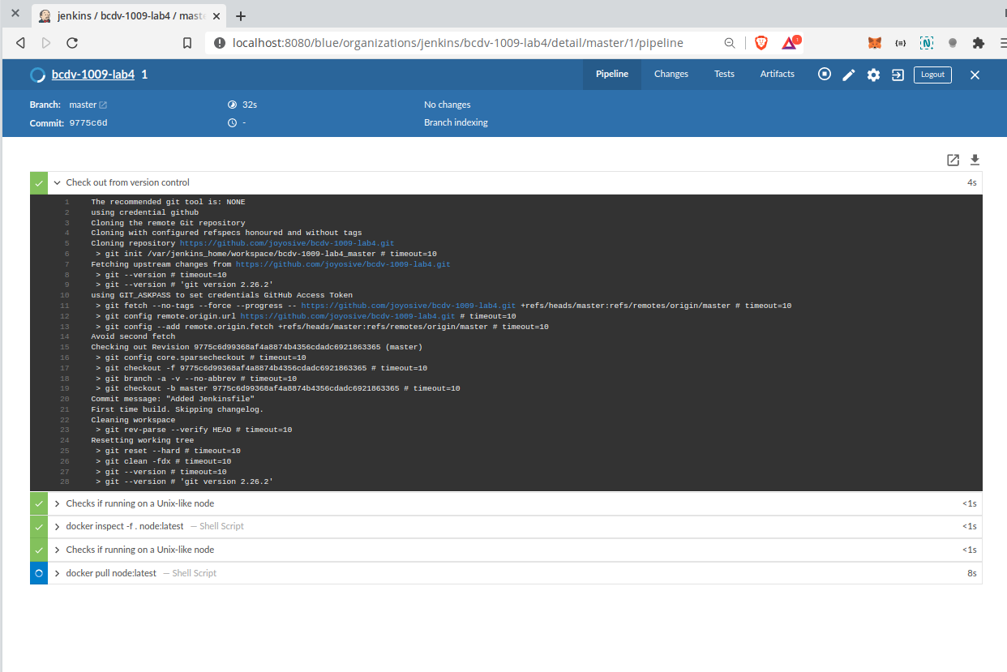Open full log in new window
Viewport: 1007px width, 672px height.
(953, 160)
